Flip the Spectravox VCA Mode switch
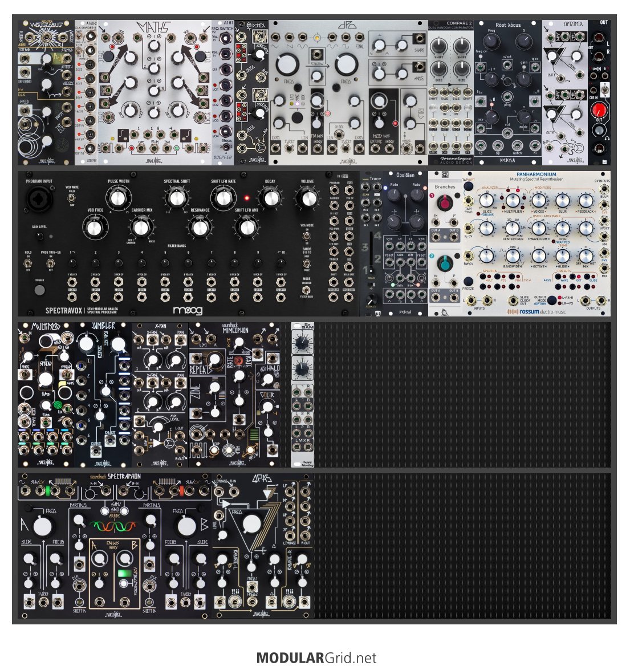Image resolution: width=634 pixels, height=670 pixels. [x=306, y=236]
